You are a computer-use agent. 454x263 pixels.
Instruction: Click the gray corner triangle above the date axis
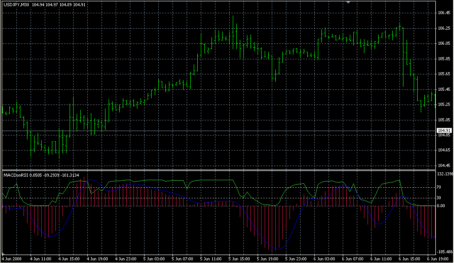pos(4,253)
